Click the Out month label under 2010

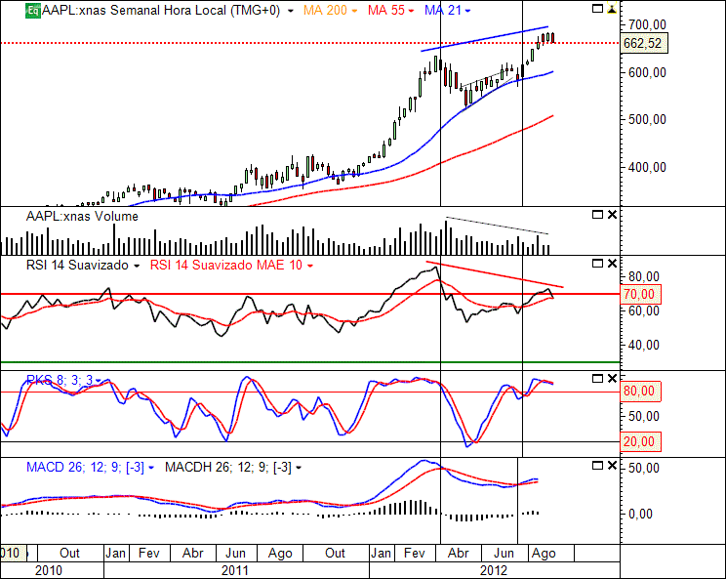[70, 553]
